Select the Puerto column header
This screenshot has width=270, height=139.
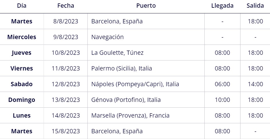146,6
